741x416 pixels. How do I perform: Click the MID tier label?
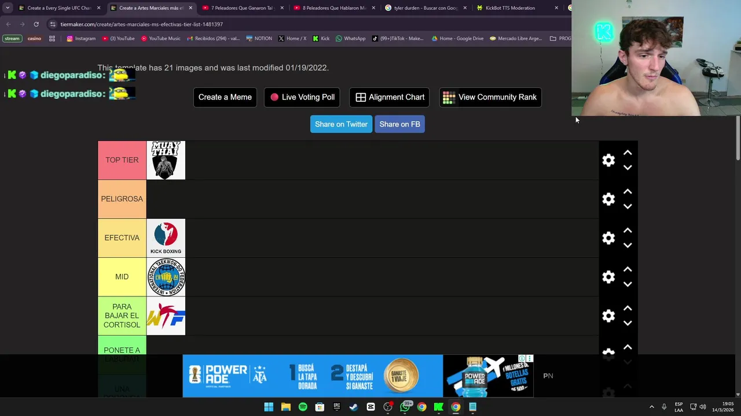click(x=122, y=277)
